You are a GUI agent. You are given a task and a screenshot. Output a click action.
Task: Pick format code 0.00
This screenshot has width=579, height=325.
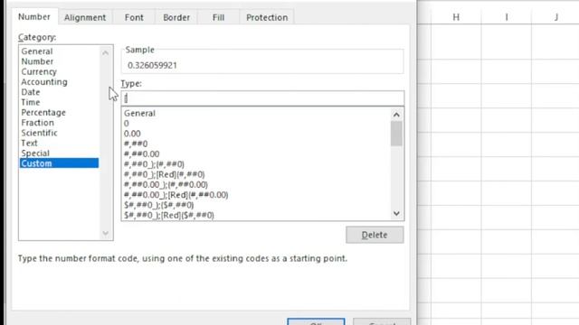(x=132, y=134)
